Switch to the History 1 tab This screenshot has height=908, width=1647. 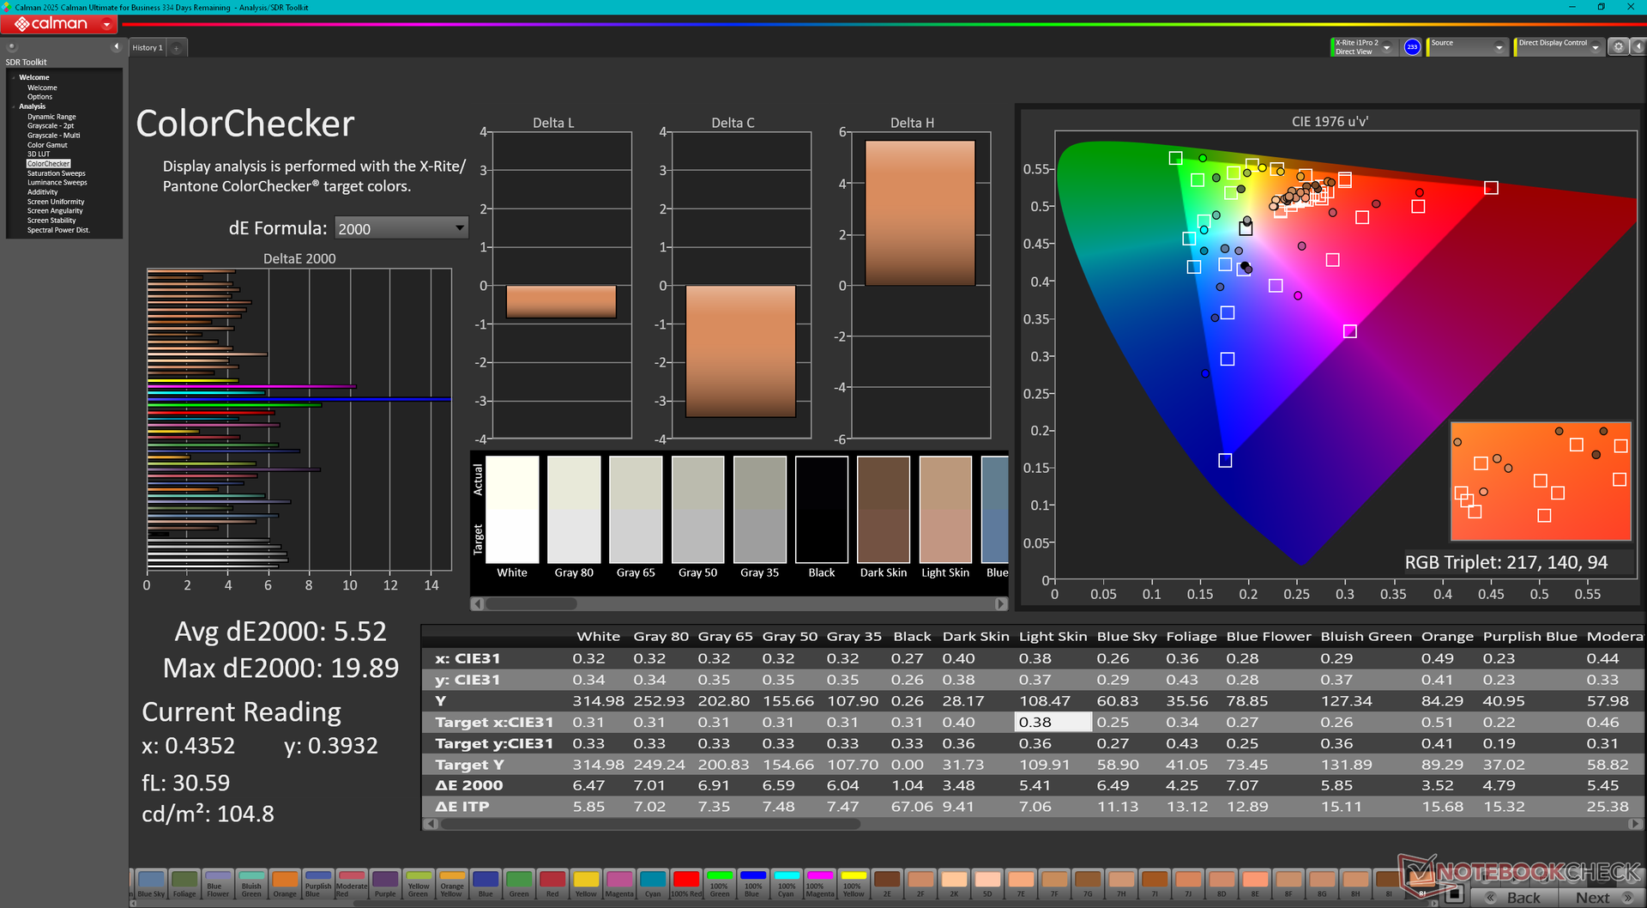pyautogui.click(x=147, y=48)
